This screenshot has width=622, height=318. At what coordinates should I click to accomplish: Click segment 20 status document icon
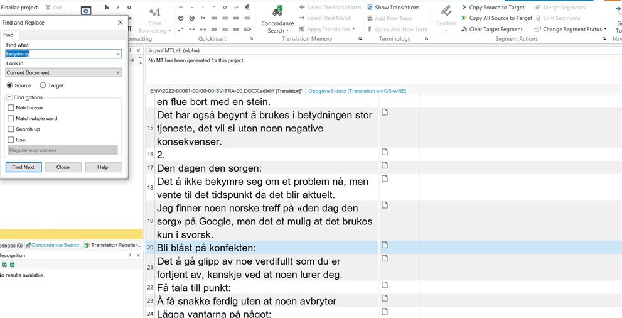point(384,245)
